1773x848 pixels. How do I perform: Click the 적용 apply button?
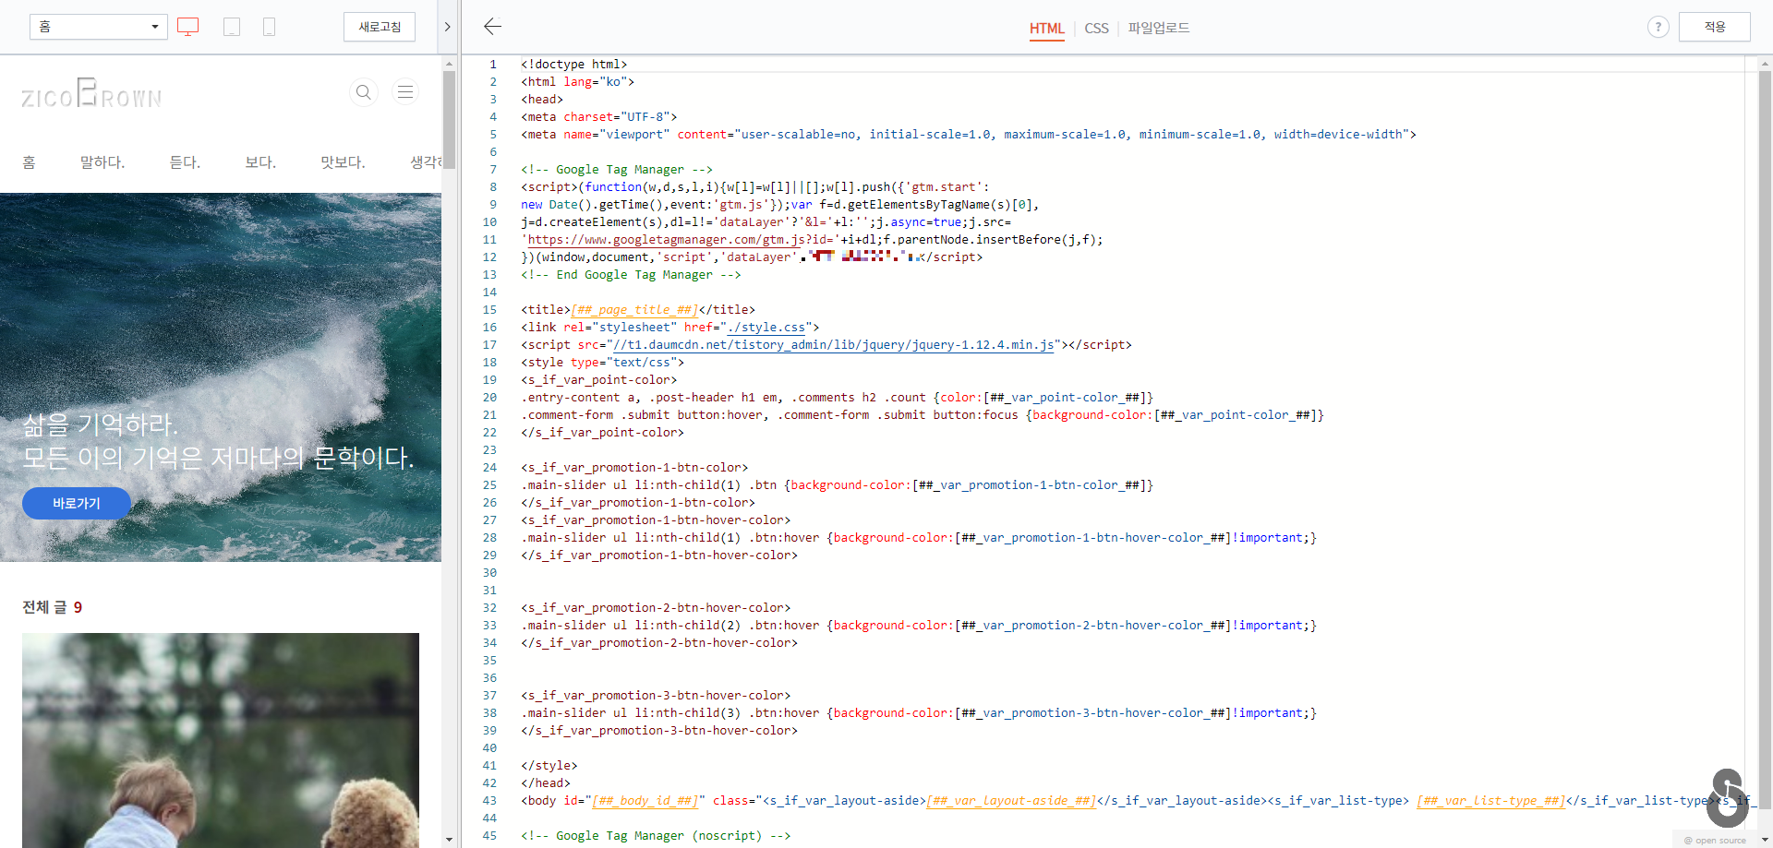(x=1714, y=27)
